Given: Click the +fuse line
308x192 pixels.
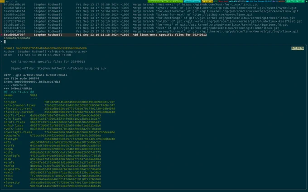Looking at the screenshot, I should (52, 186).
